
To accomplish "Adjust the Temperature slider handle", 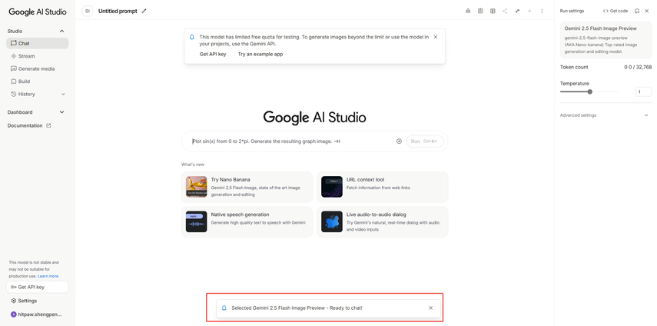I will tap(590, 91).
